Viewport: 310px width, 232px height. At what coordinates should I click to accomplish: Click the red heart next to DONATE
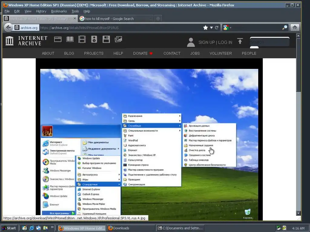coord(151,53)
